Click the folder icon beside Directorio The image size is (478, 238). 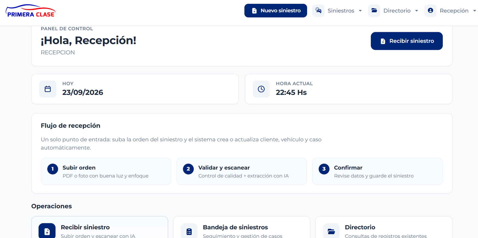pos(374,11)
